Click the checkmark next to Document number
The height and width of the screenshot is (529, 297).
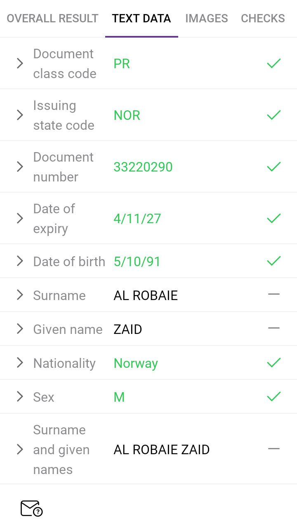pos(273,167)
